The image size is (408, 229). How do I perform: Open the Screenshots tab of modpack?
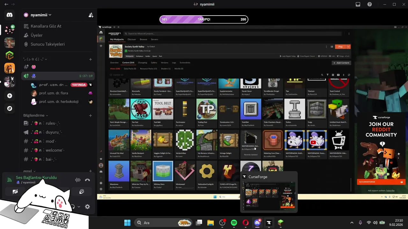185,63
